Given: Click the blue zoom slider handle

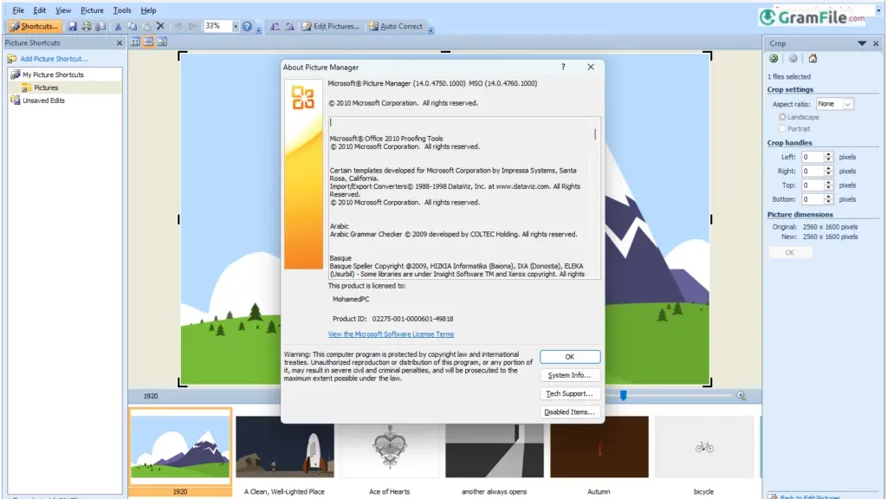Looking at the screenshot, I should pos(623,395).
